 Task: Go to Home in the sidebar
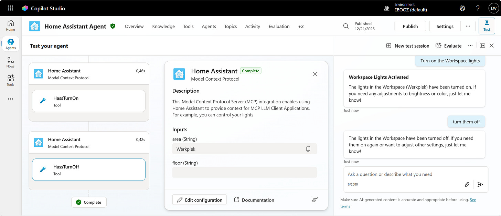(x=11, y=25)
